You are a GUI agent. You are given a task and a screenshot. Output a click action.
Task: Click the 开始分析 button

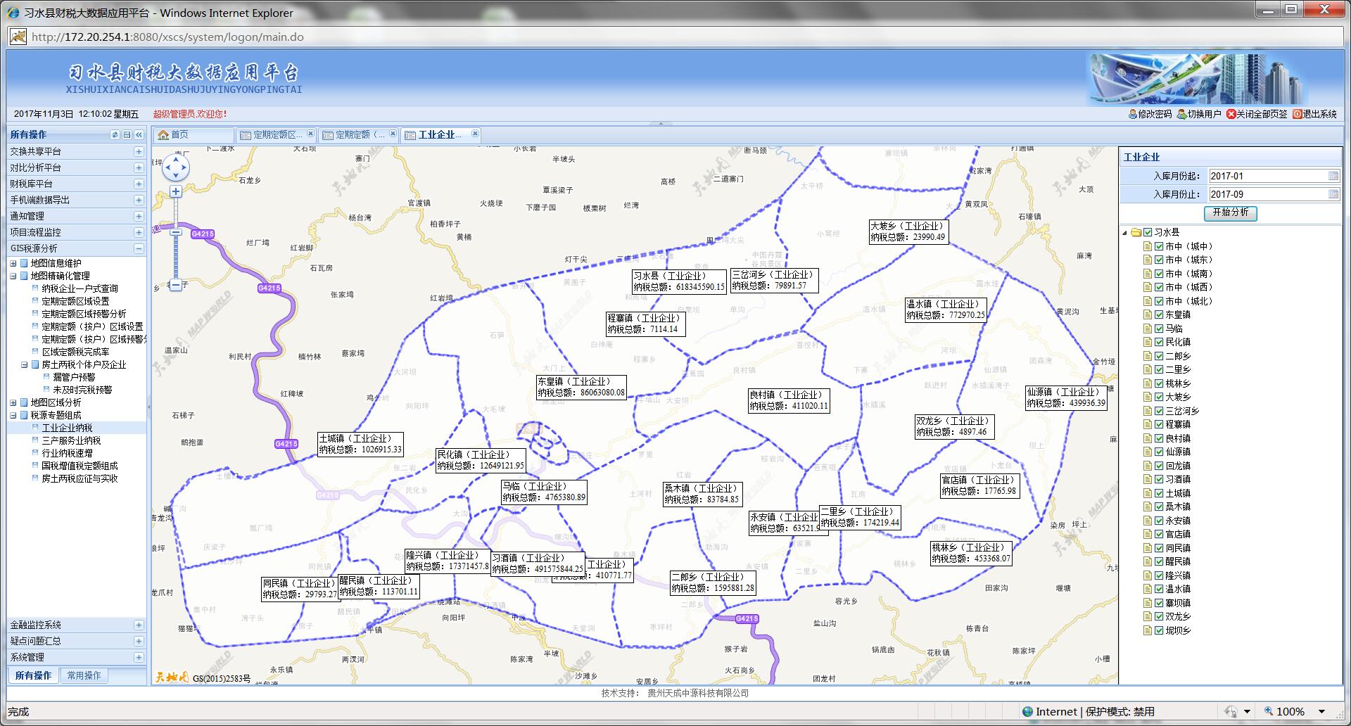[x=1230, y=212]
